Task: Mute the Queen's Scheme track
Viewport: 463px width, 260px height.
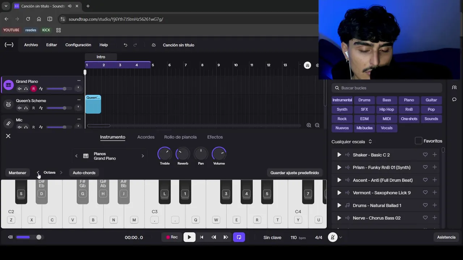Action: pos(20,108)
